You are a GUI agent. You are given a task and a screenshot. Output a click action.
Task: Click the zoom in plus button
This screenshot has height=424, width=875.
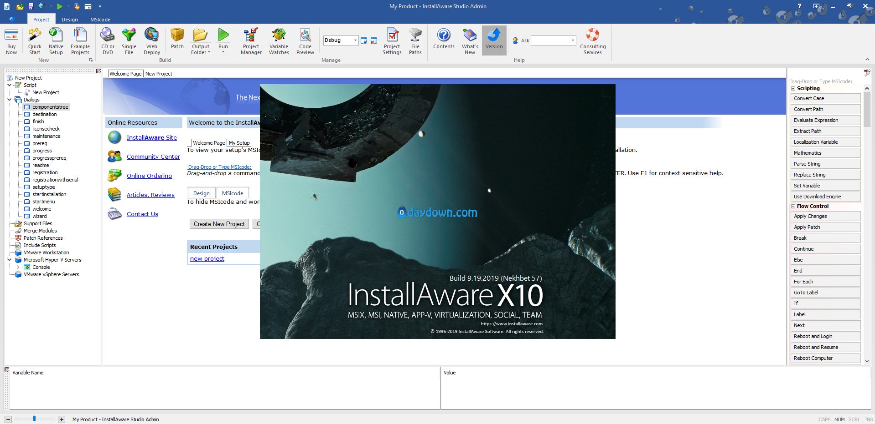tap(62, 419)
